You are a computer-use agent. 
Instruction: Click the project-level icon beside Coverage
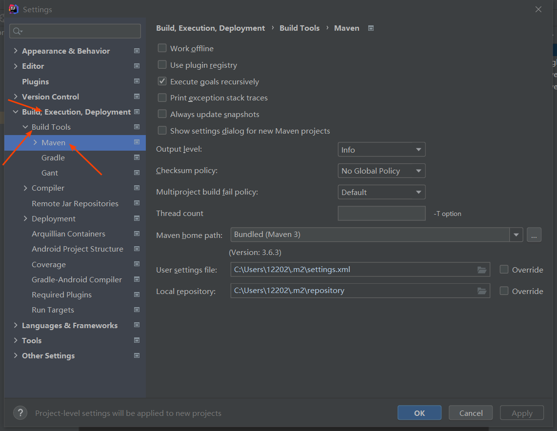click(x=137, y=264)
